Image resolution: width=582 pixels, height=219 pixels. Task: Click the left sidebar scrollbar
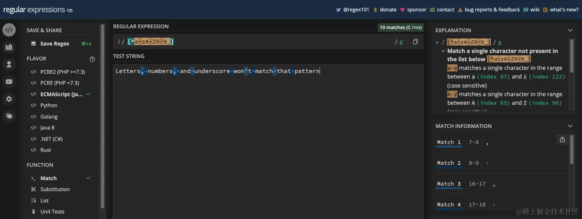pyautogui.click(x=102, y=116)
